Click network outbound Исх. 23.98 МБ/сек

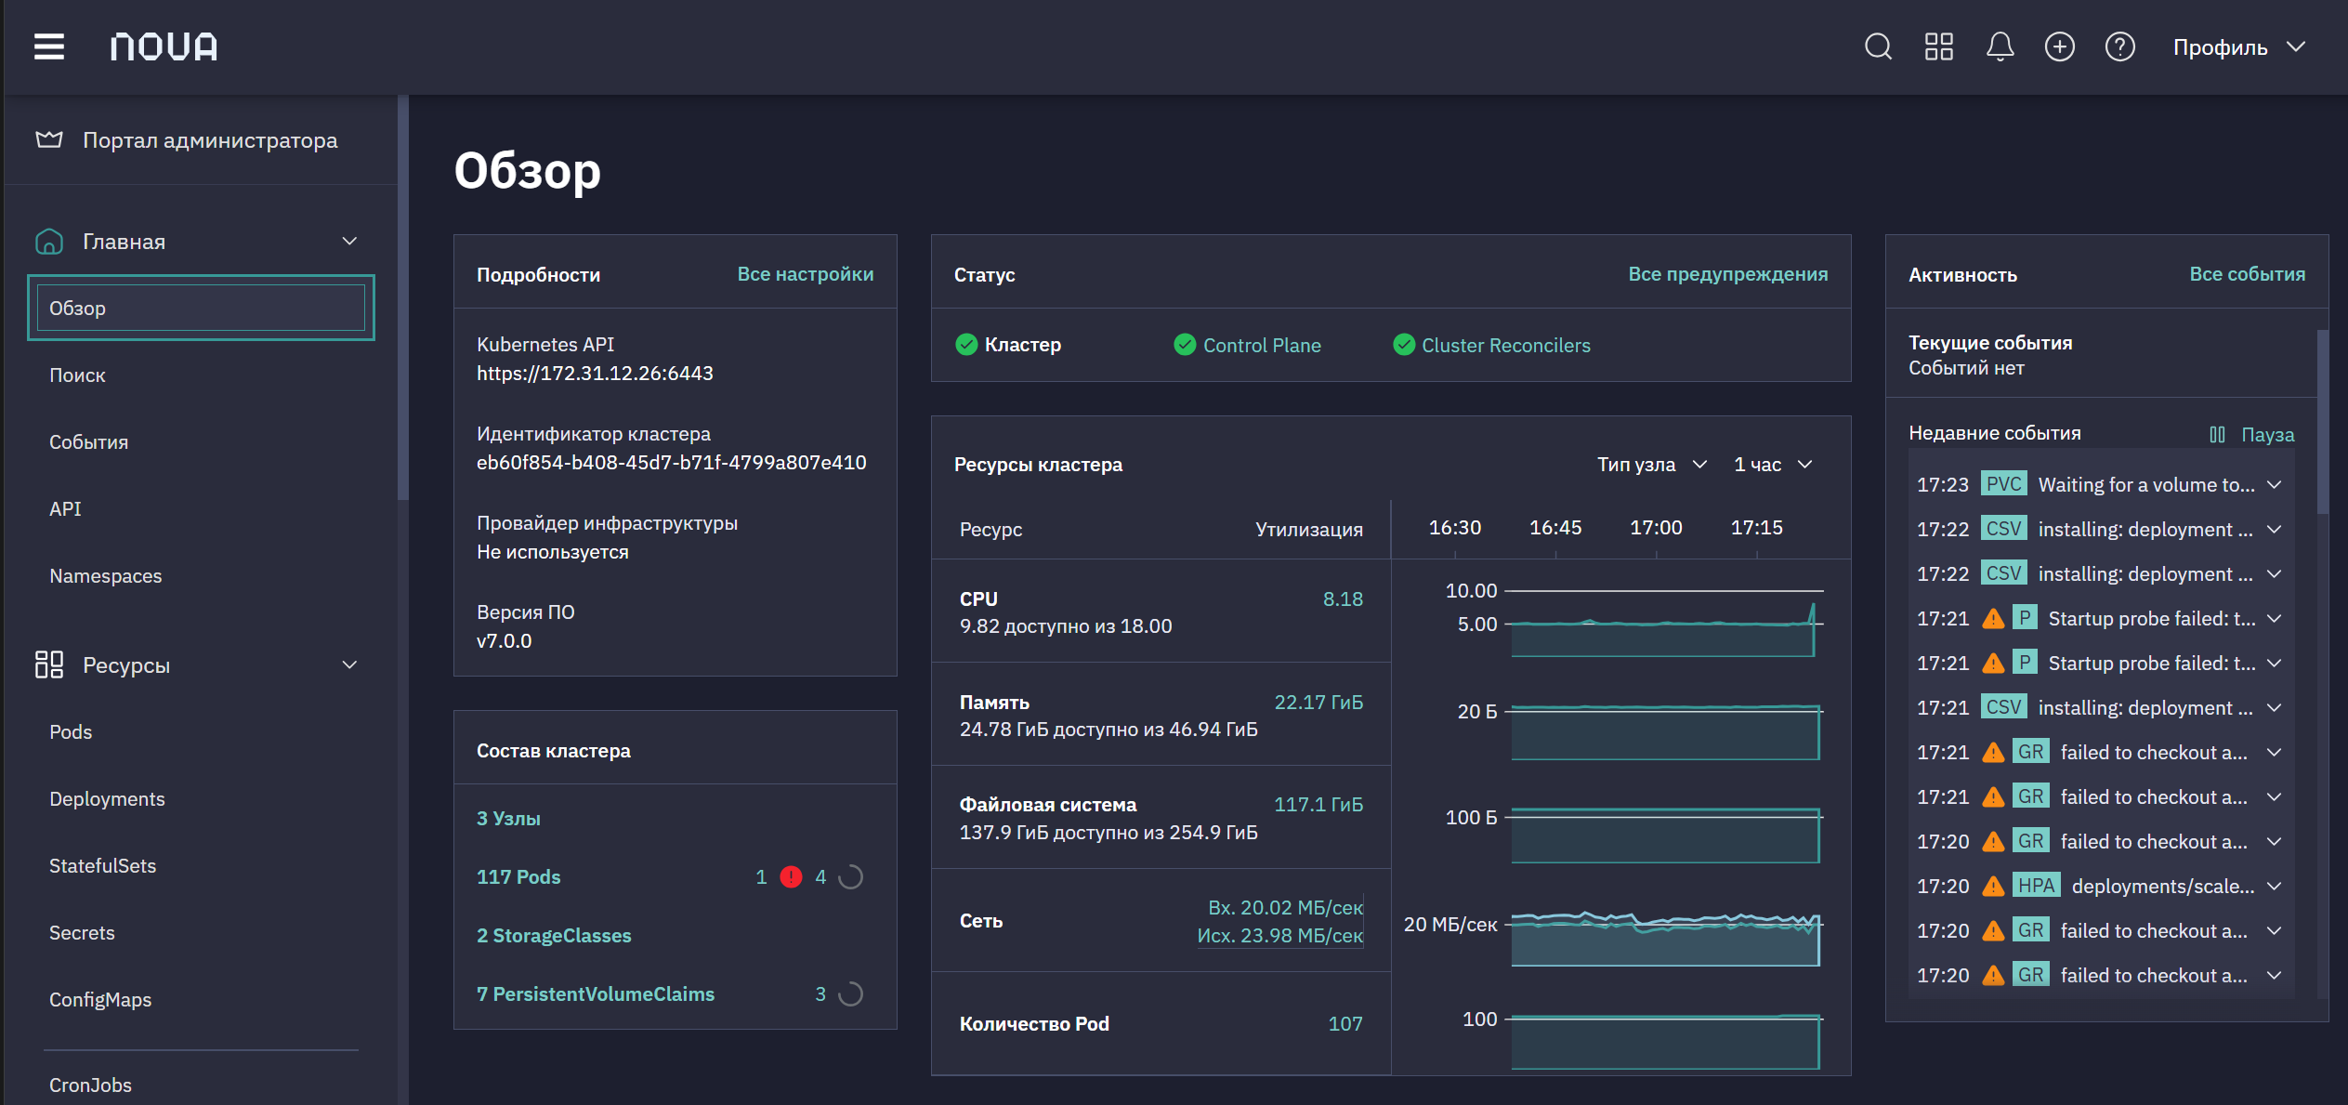click(1279, 936)
